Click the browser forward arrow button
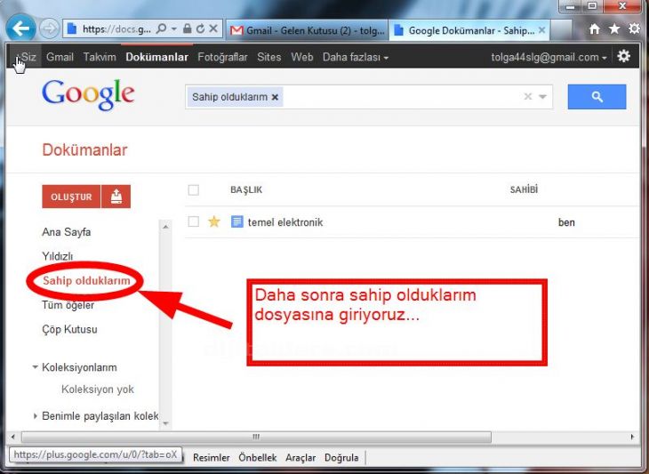This screenshot has width=649, height=474. coord(49,28)
